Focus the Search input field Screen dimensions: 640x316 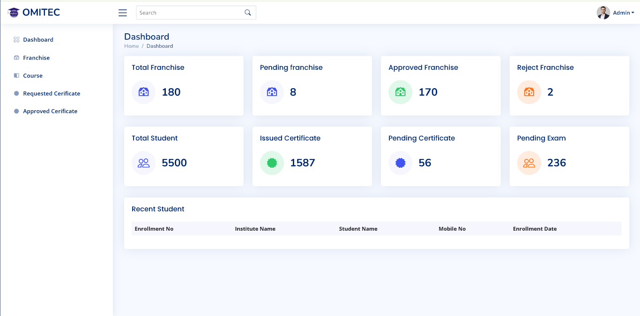(x=190, y=13)
